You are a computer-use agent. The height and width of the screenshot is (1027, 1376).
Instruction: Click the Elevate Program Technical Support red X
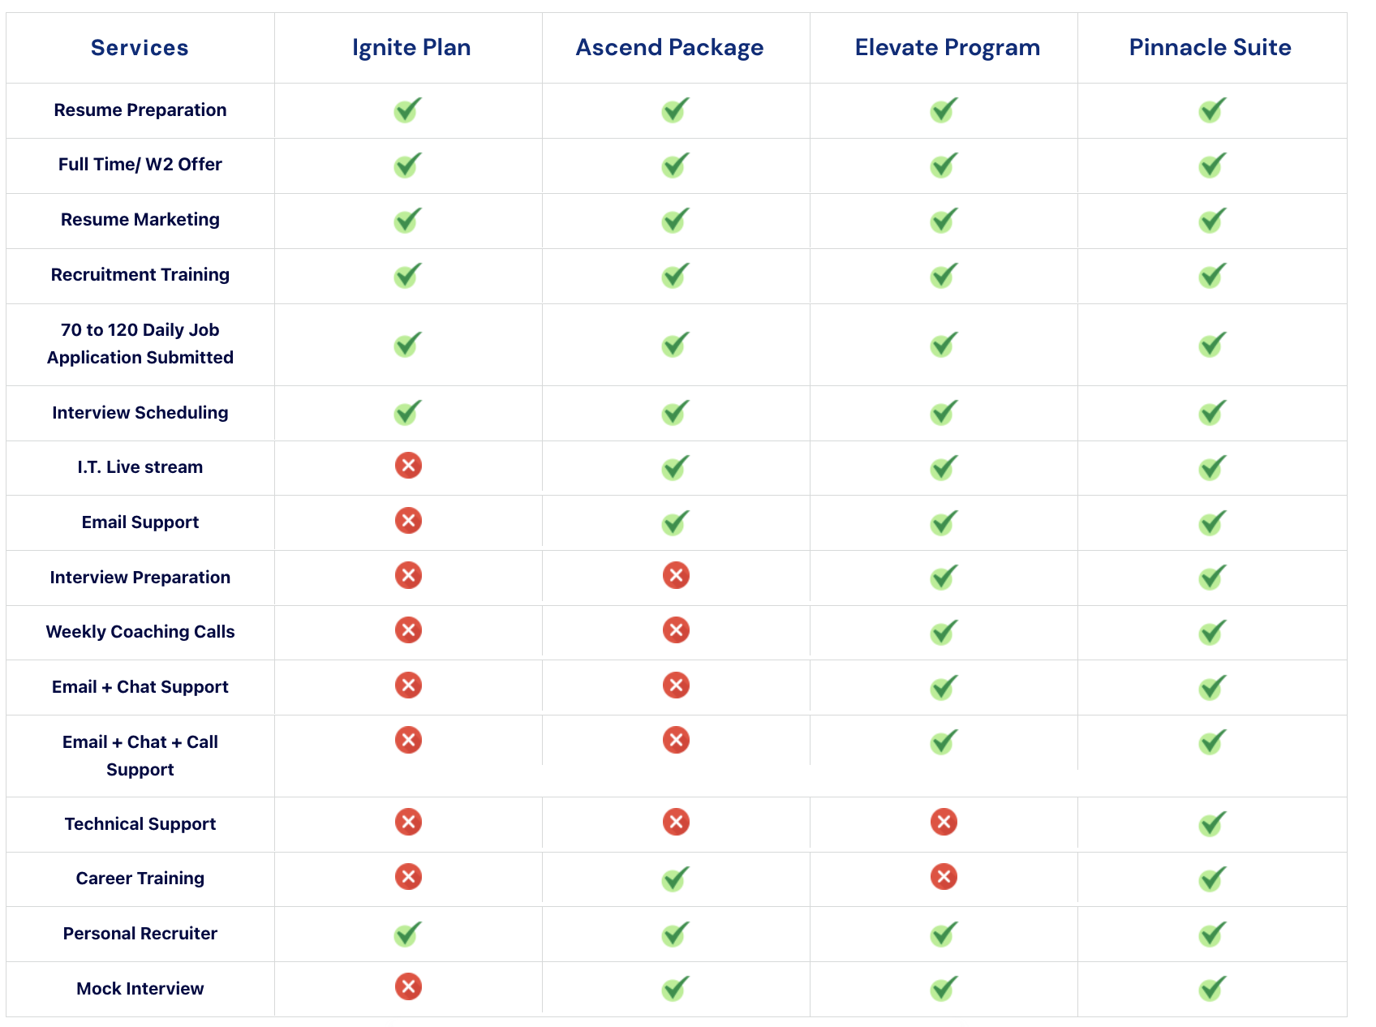[944, 822]
